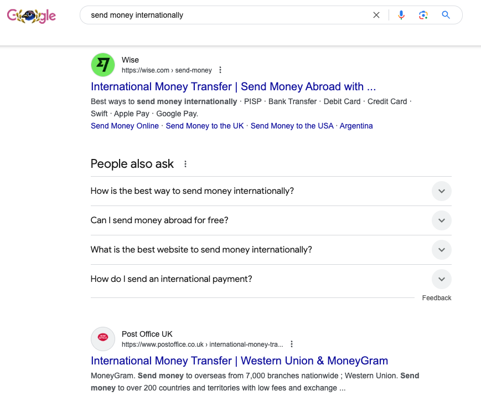Open the three-dot menu beside the postoffice.co.uk URL
The height and width of the screenshot is (406, 481).
coord(292,344)
